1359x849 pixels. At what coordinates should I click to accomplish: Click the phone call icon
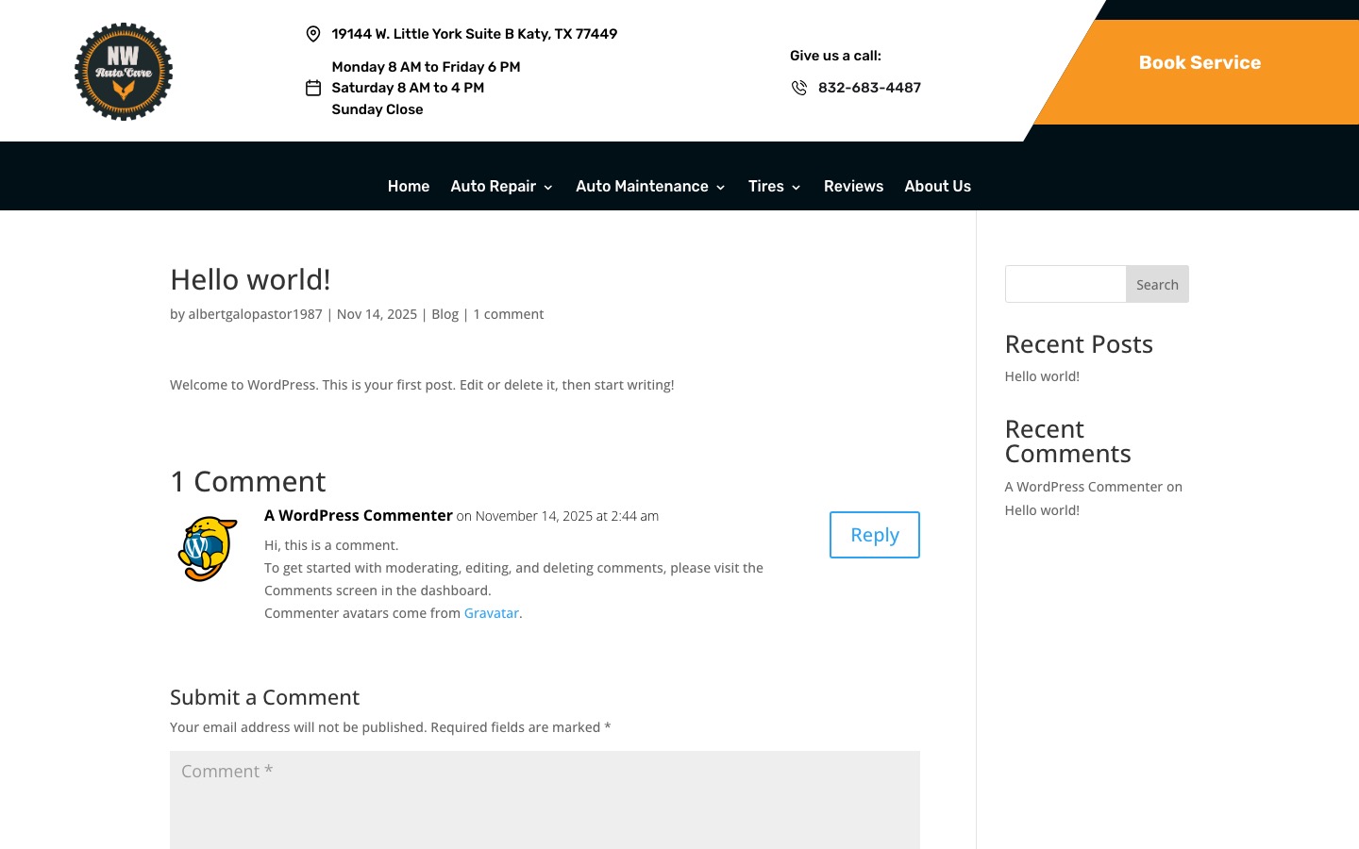(x=799, y=88)
